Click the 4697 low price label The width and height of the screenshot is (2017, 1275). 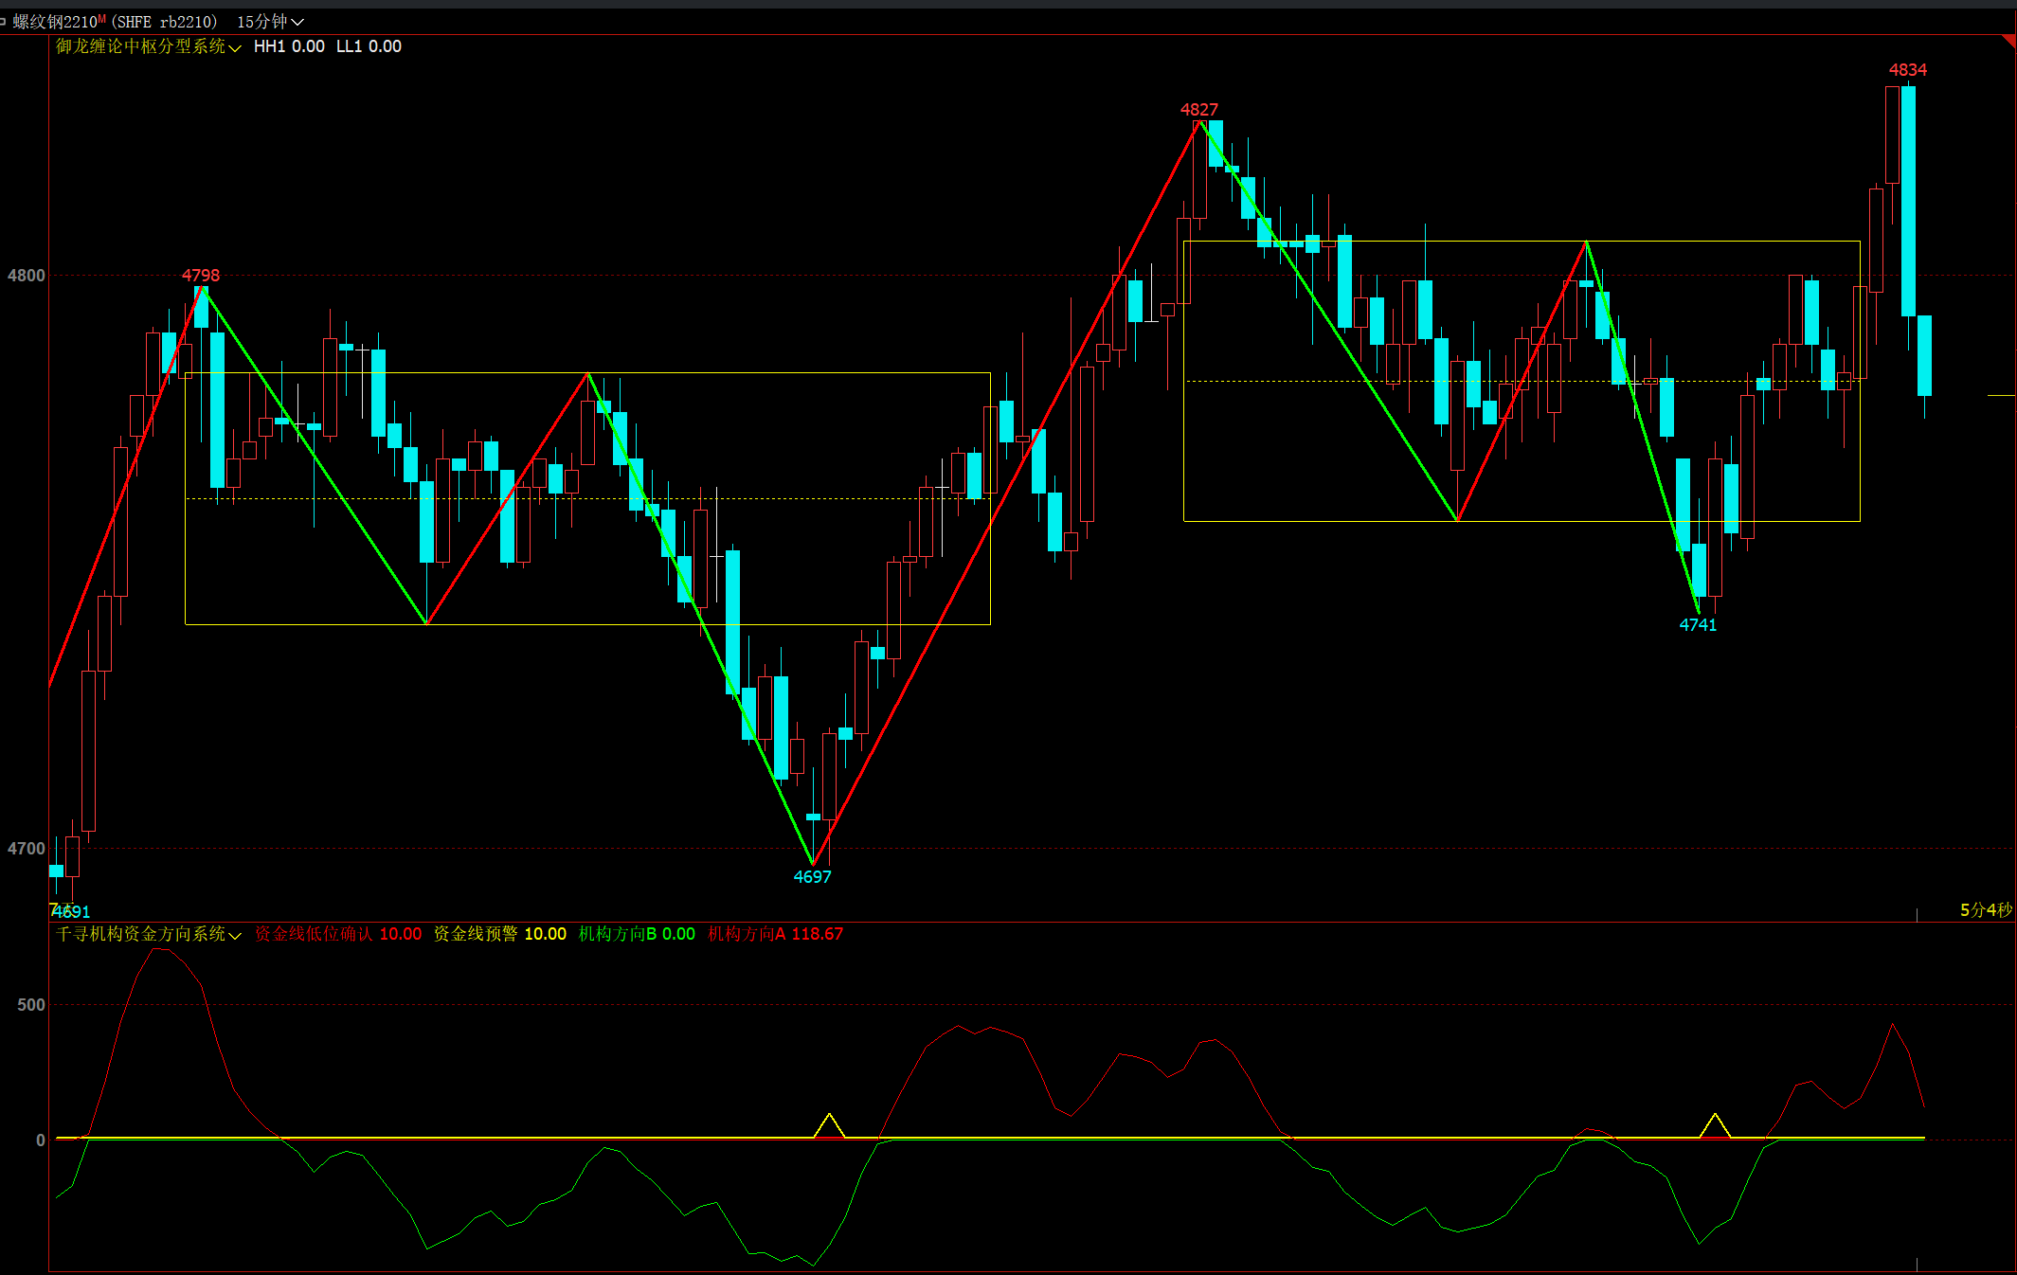click(812, 877)
